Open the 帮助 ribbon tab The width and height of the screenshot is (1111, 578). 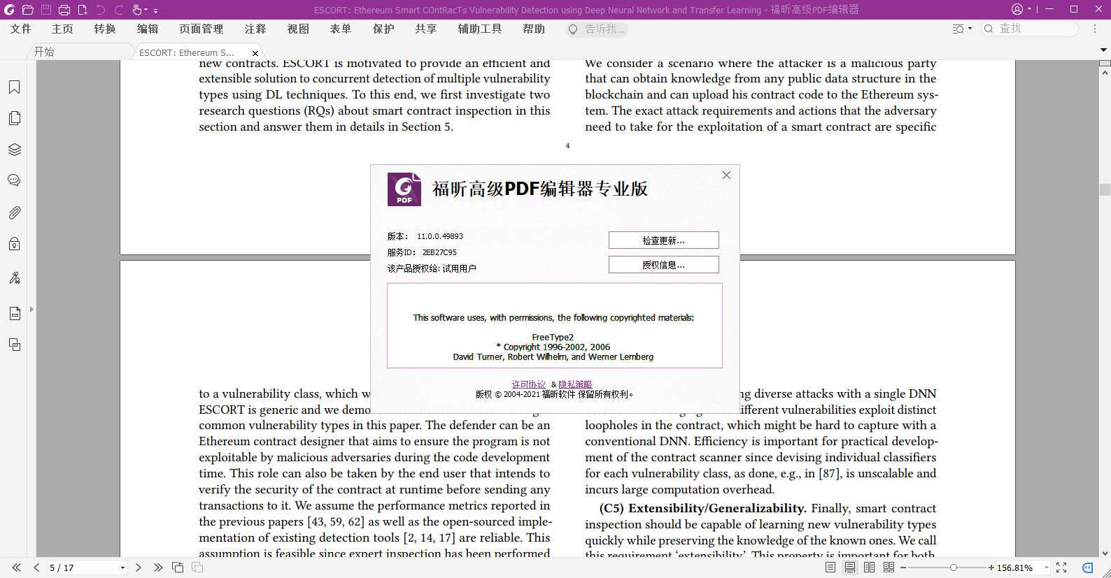click(x=534, y=29)
